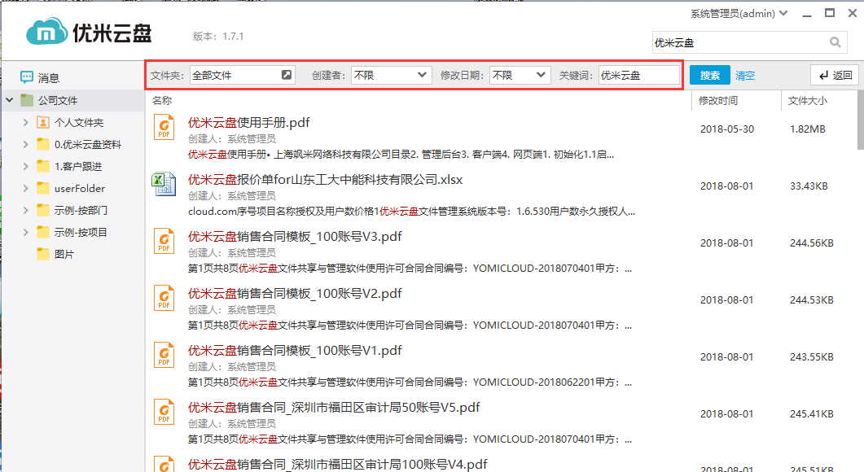Screen dimensions: 864x472
Task: Select the 图片 folder in sidebar
Action: tap(64, 255)
